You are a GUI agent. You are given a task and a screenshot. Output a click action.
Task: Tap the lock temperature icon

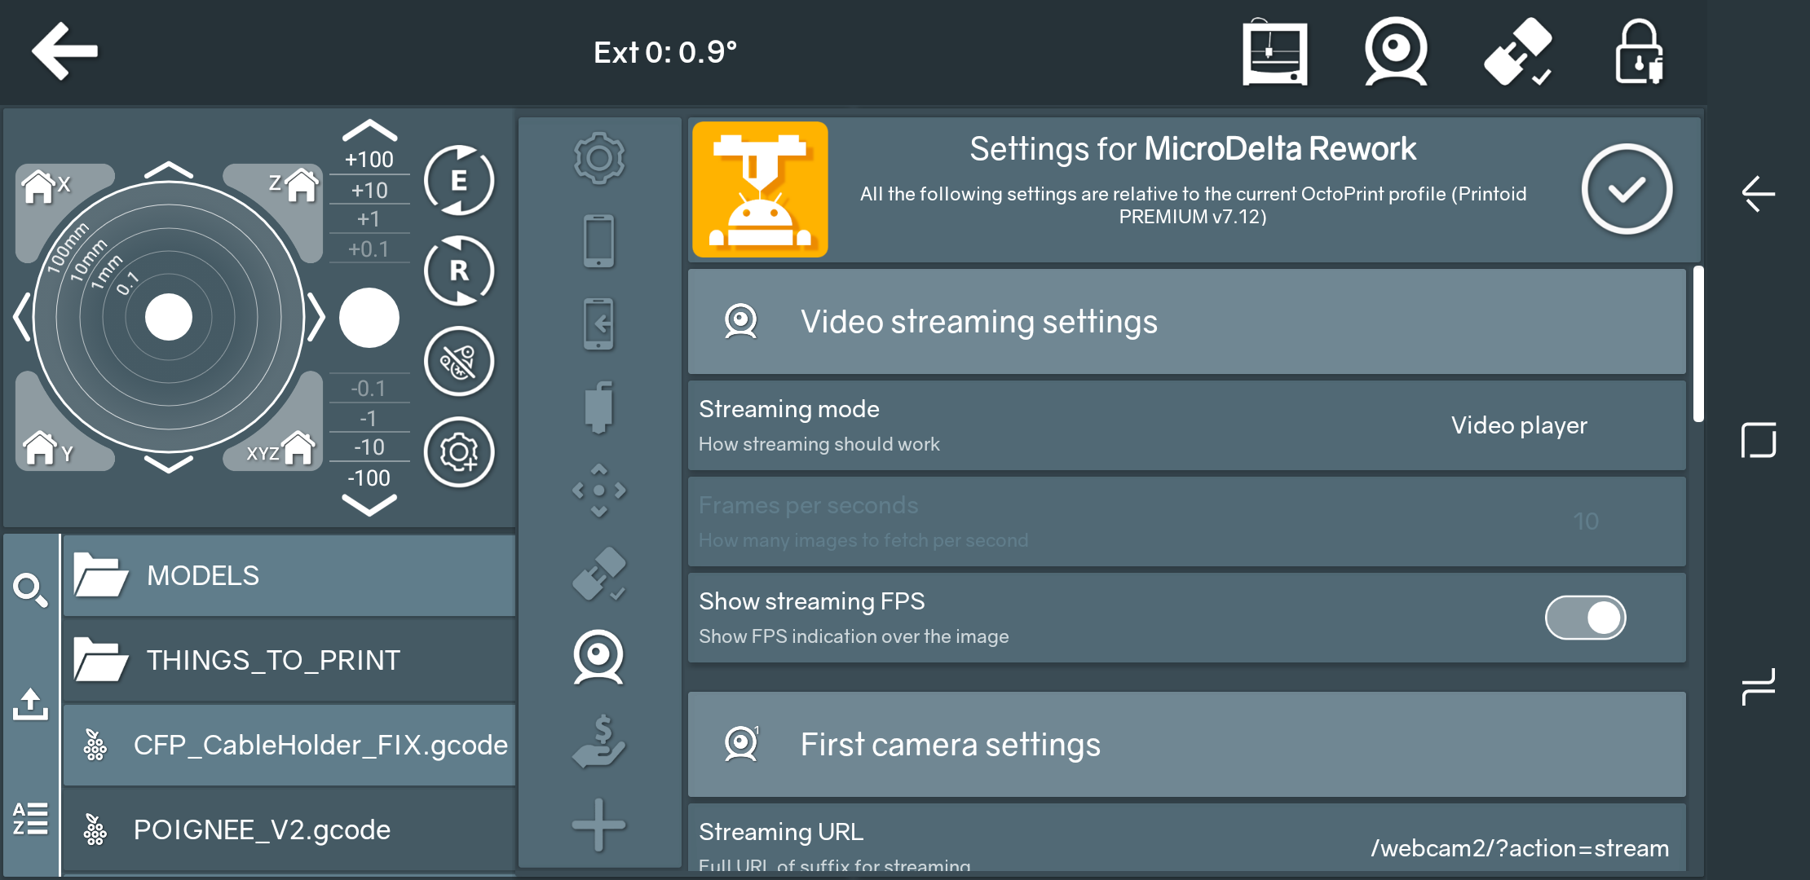(x=1639, y=53)
